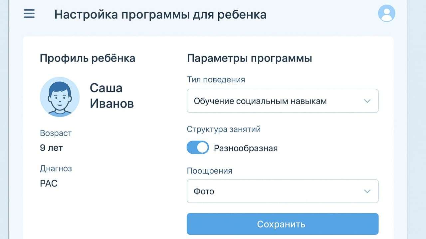Image resolution: width=426 pixels, height=239 pixels.
Task: Click Саша Иванов's avatar picture
Action: point(60,97)
